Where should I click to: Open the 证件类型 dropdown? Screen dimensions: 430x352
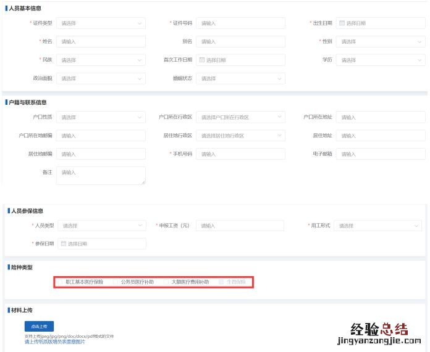click(x=101, y=23)
